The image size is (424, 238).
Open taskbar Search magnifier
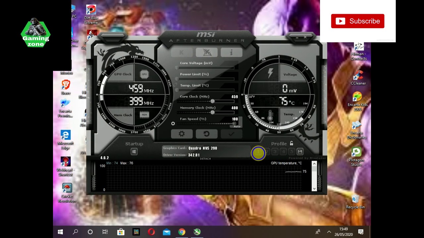click(x=75, y=232)
